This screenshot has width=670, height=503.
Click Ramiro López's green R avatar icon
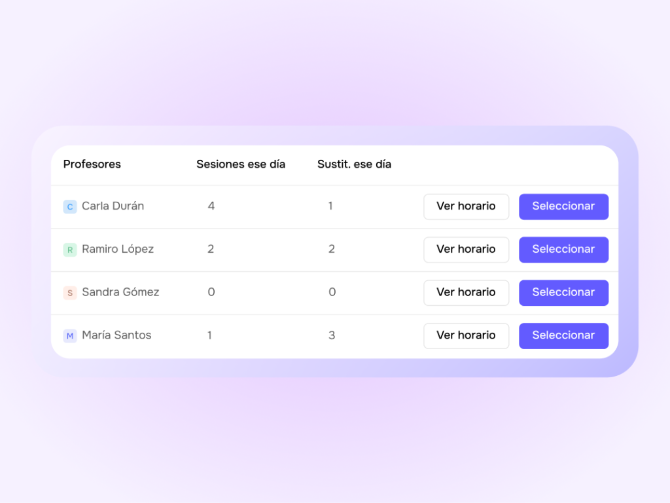(x=70, y=250)
